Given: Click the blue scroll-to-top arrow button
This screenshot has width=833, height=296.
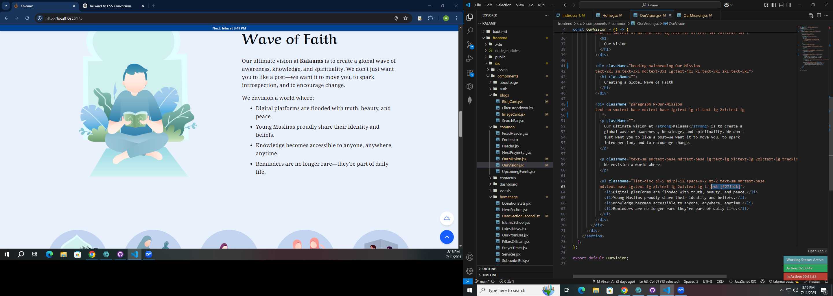Looking at the screenshot, I should (447, 237).
